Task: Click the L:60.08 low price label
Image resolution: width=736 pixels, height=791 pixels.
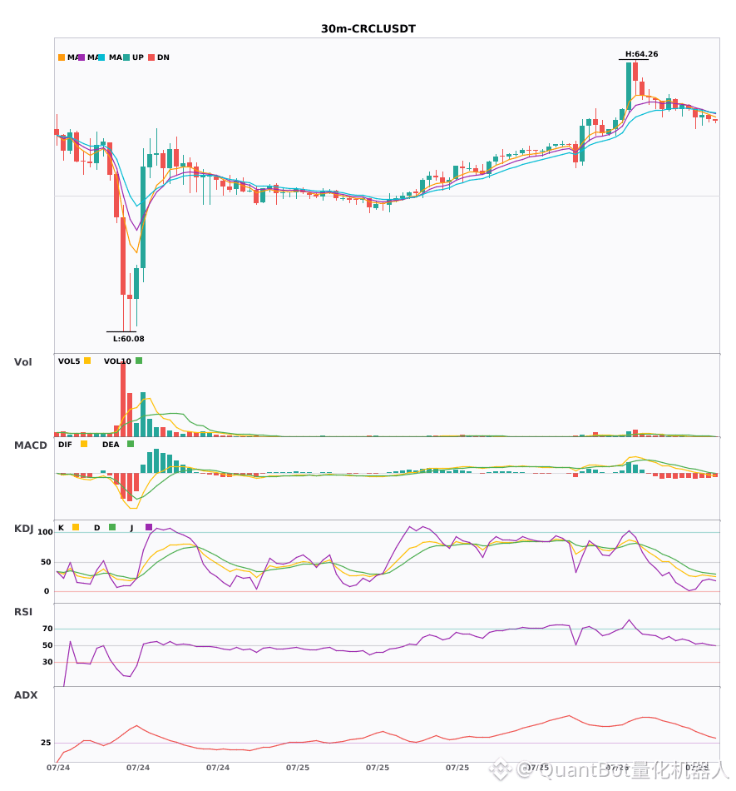Action: click(x=128, y=339)
